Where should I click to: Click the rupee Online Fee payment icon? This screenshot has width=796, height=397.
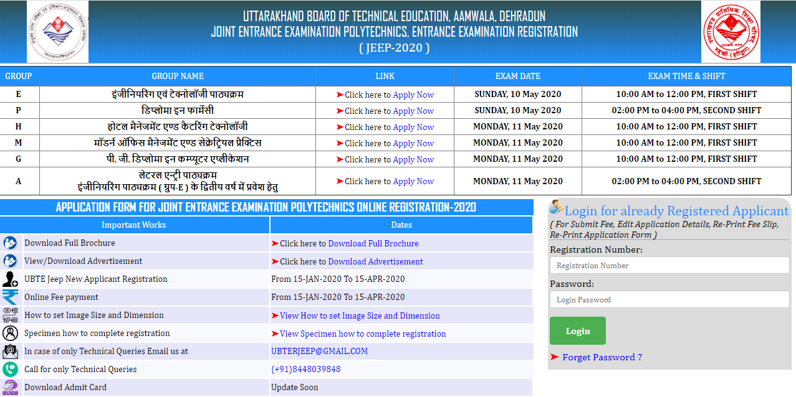pyautogui.click(x=10, y=297)
